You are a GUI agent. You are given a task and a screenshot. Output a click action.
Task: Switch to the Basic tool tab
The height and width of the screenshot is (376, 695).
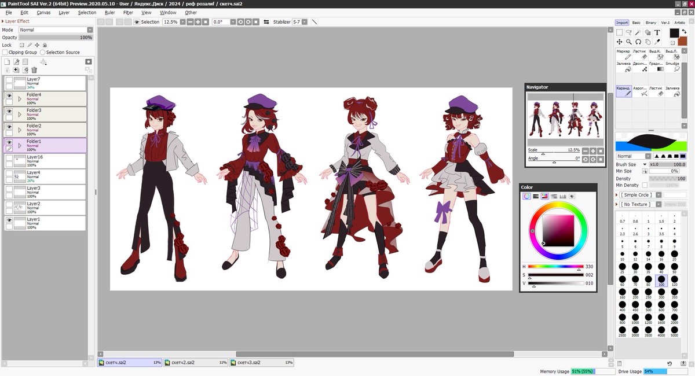point(637,23)
